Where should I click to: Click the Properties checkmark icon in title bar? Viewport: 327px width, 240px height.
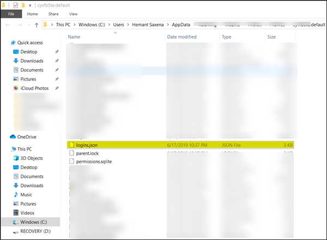coord(15,5)
